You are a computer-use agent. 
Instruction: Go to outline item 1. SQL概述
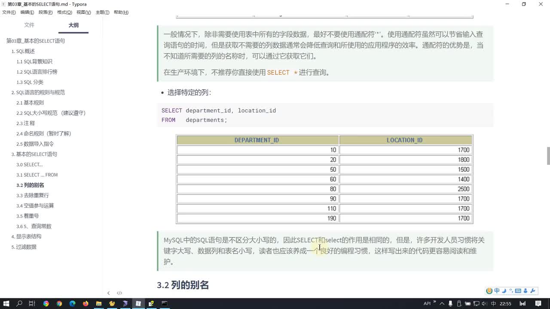tap(23, 51)
